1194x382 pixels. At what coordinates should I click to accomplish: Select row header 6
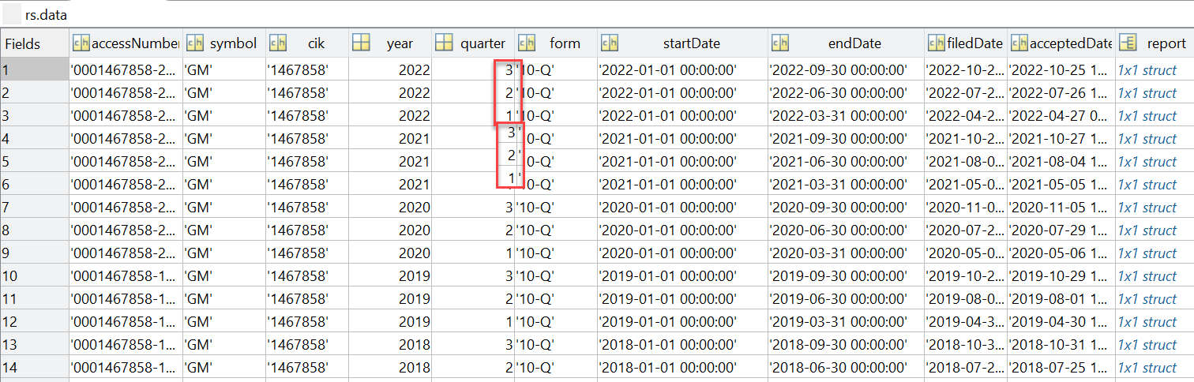34,184
